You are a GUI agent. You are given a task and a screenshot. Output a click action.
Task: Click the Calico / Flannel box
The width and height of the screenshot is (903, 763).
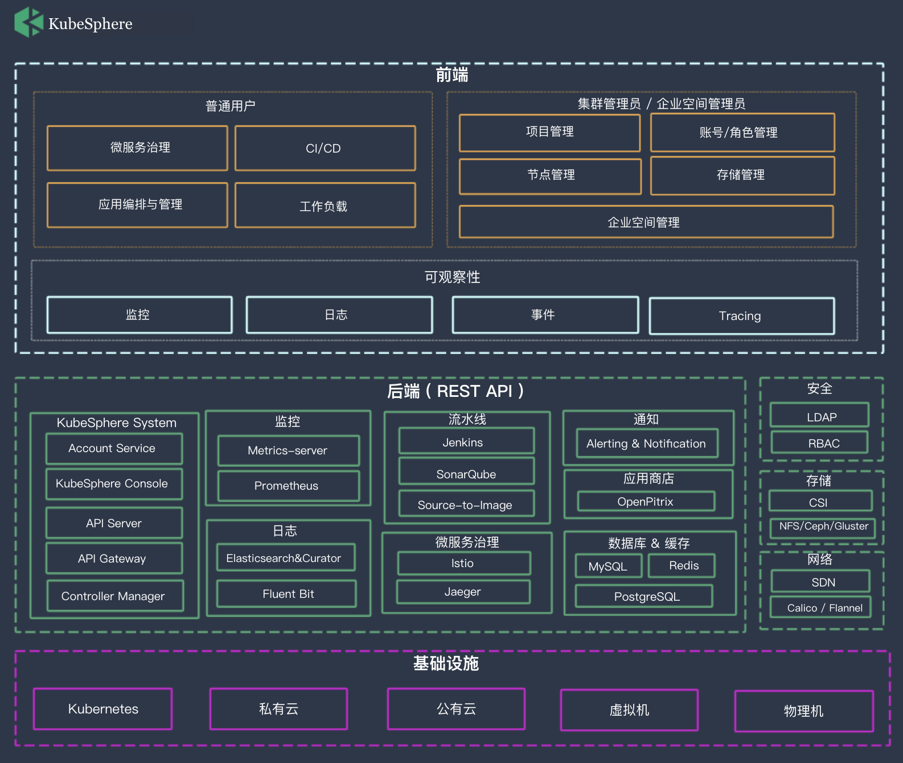[x=823, y=608]
